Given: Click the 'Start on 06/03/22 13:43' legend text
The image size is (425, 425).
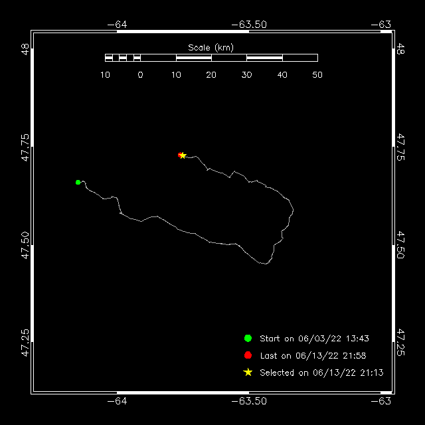Looking at the screenshot, I should pos(313,339).
